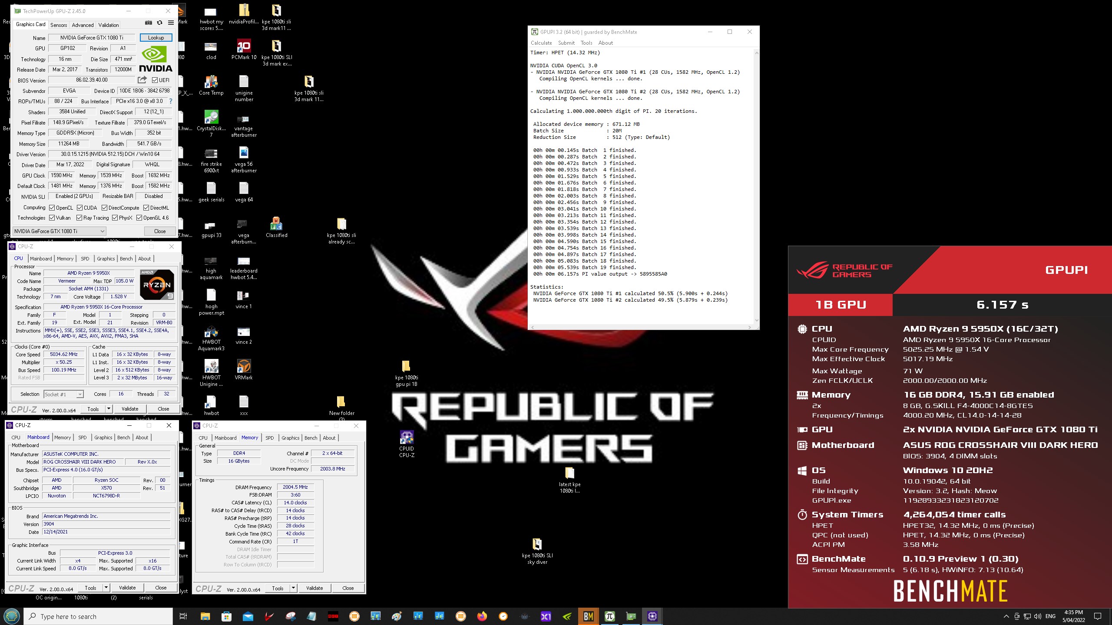Toggle the CUDA computing checkbox
Viewport: 1112px width, 625px height.
point(80,208)
